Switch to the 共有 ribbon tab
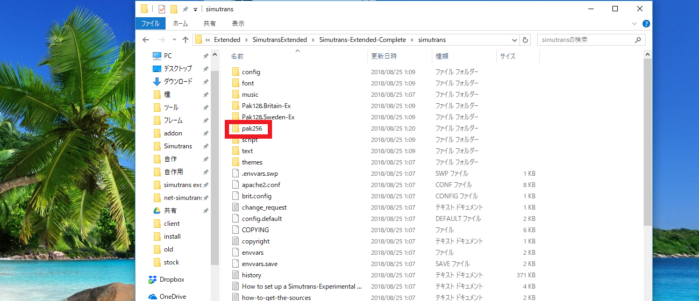Image resolution: width=699 pixels, height=301 pixels. pyautogui.click(x=209, y=24)
